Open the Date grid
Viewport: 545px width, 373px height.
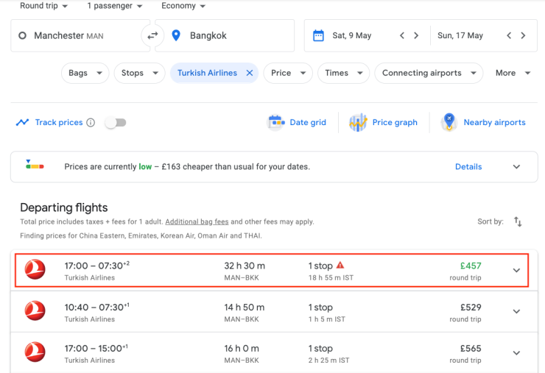tap(298, 122)
